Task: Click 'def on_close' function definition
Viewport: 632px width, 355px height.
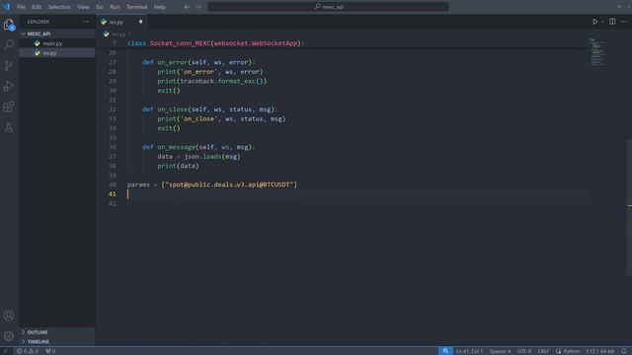Action: coord(209,109)
